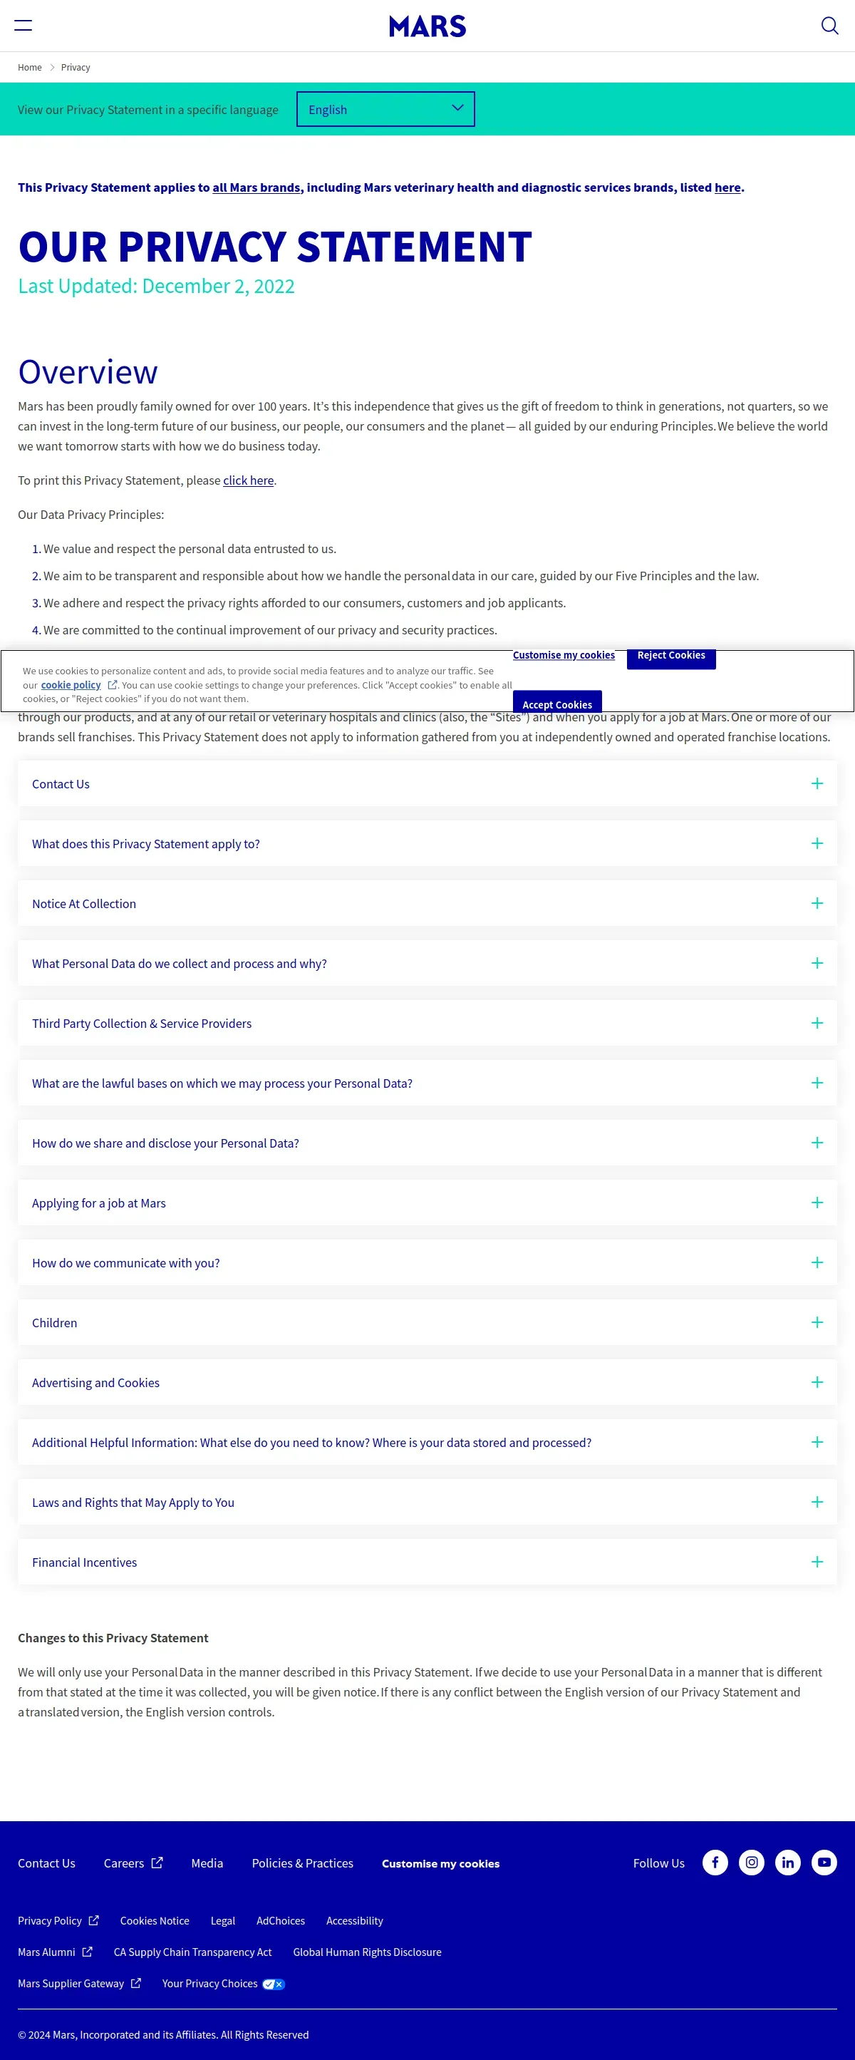The width and height of the screenshot is (855, 2060).
Task: Open footer Legal link
Action: point(223,1920)
